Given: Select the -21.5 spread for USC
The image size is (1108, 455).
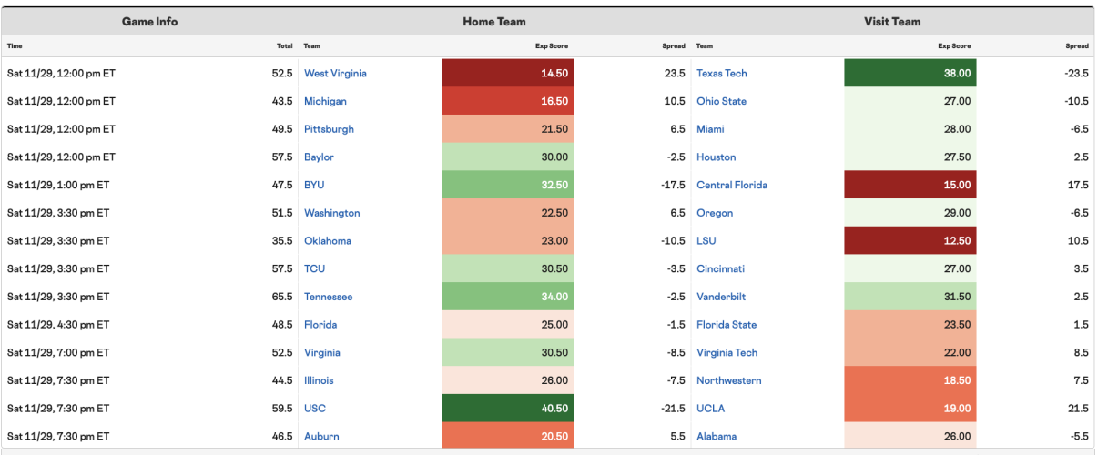Looking at the screenshot, I should (672, 409).
